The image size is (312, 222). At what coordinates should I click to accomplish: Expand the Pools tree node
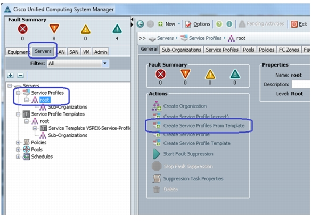pos(18,150)
